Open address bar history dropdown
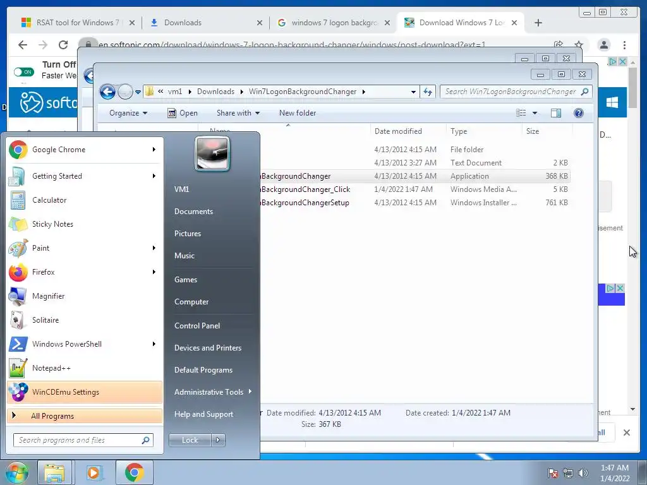Viewport: 647px width, 485px height. [413, 92]
